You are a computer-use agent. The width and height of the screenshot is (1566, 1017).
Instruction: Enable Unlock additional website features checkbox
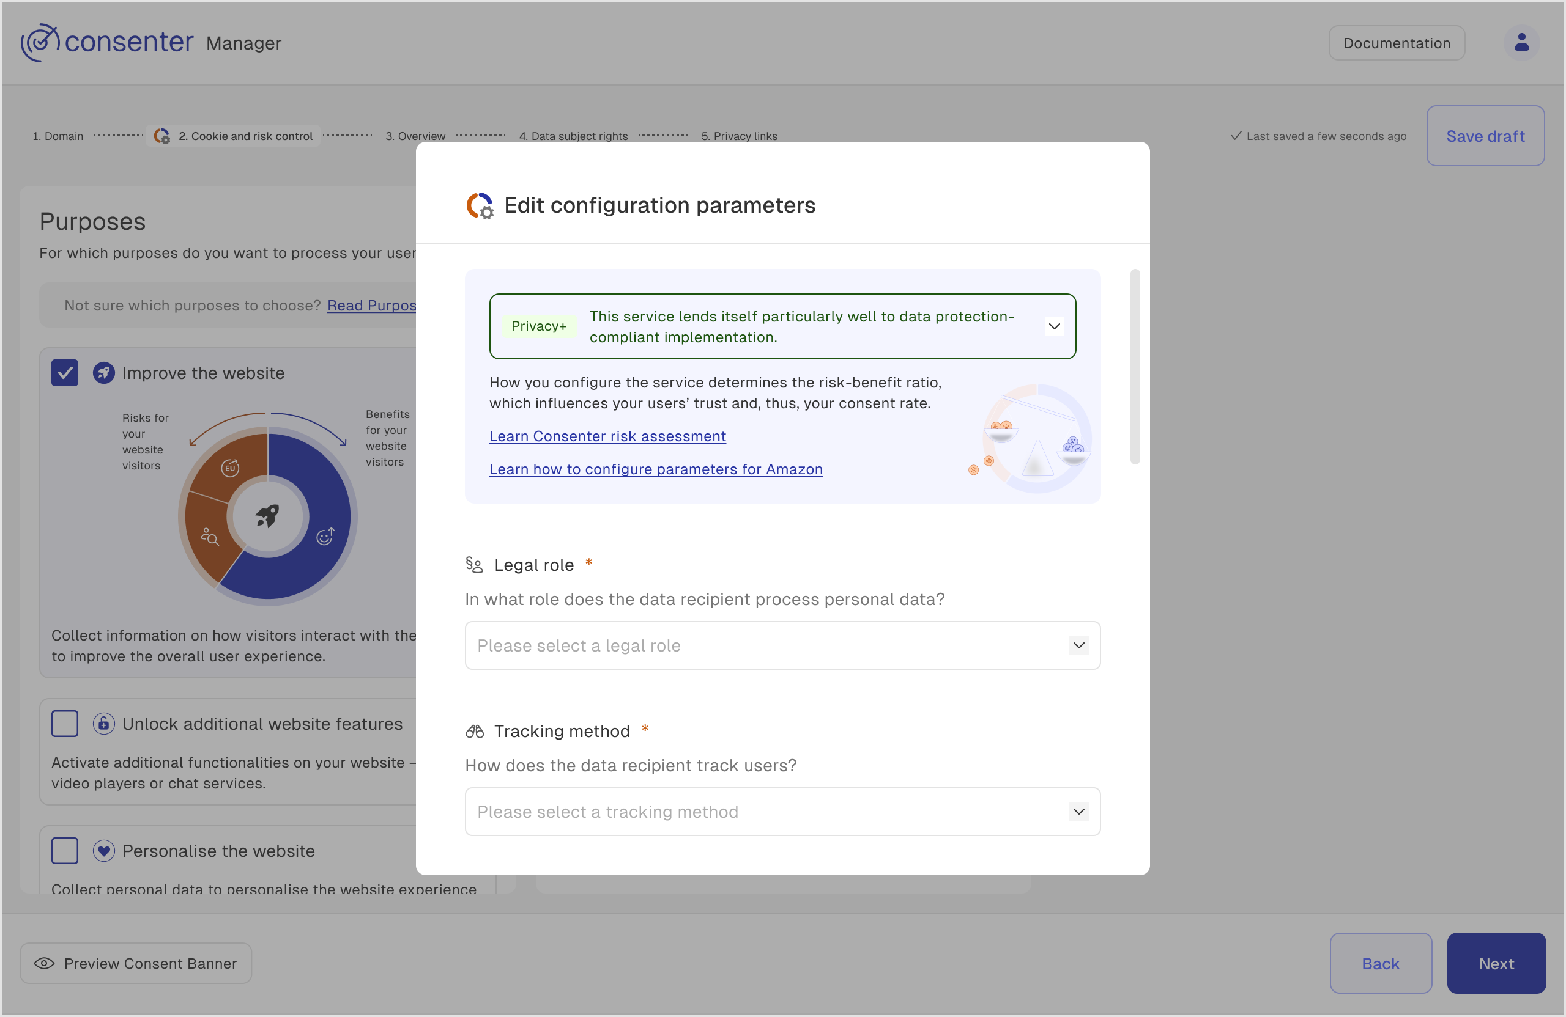64,723
